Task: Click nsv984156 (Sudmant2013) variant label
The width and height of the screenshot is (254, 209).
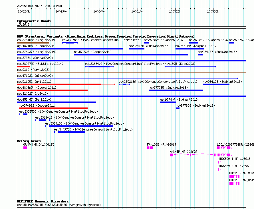Action: tap(148, 46)
